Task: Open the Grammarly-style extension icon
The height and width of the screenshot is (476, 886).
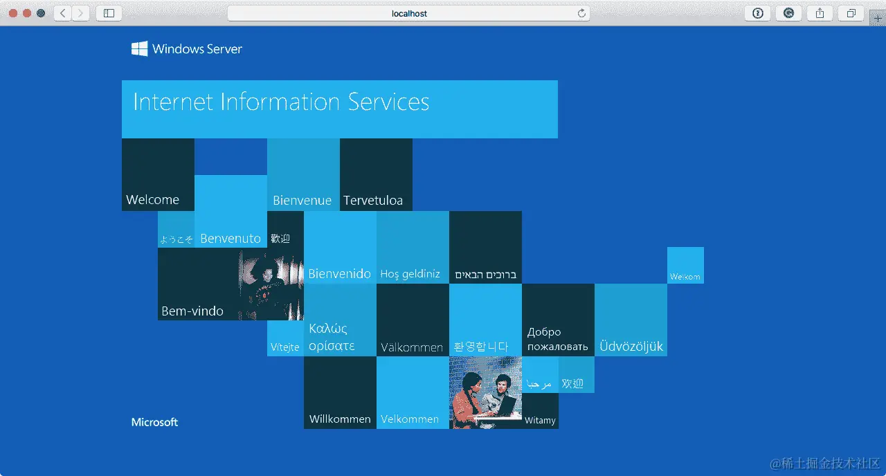Action: (788, 13)
